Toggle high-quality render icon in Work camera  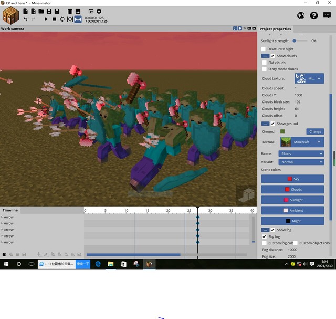254,28
